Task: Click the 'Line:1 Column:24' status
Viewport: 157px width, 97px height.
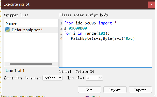Action: pyautogui.click(x=77, y=72)
